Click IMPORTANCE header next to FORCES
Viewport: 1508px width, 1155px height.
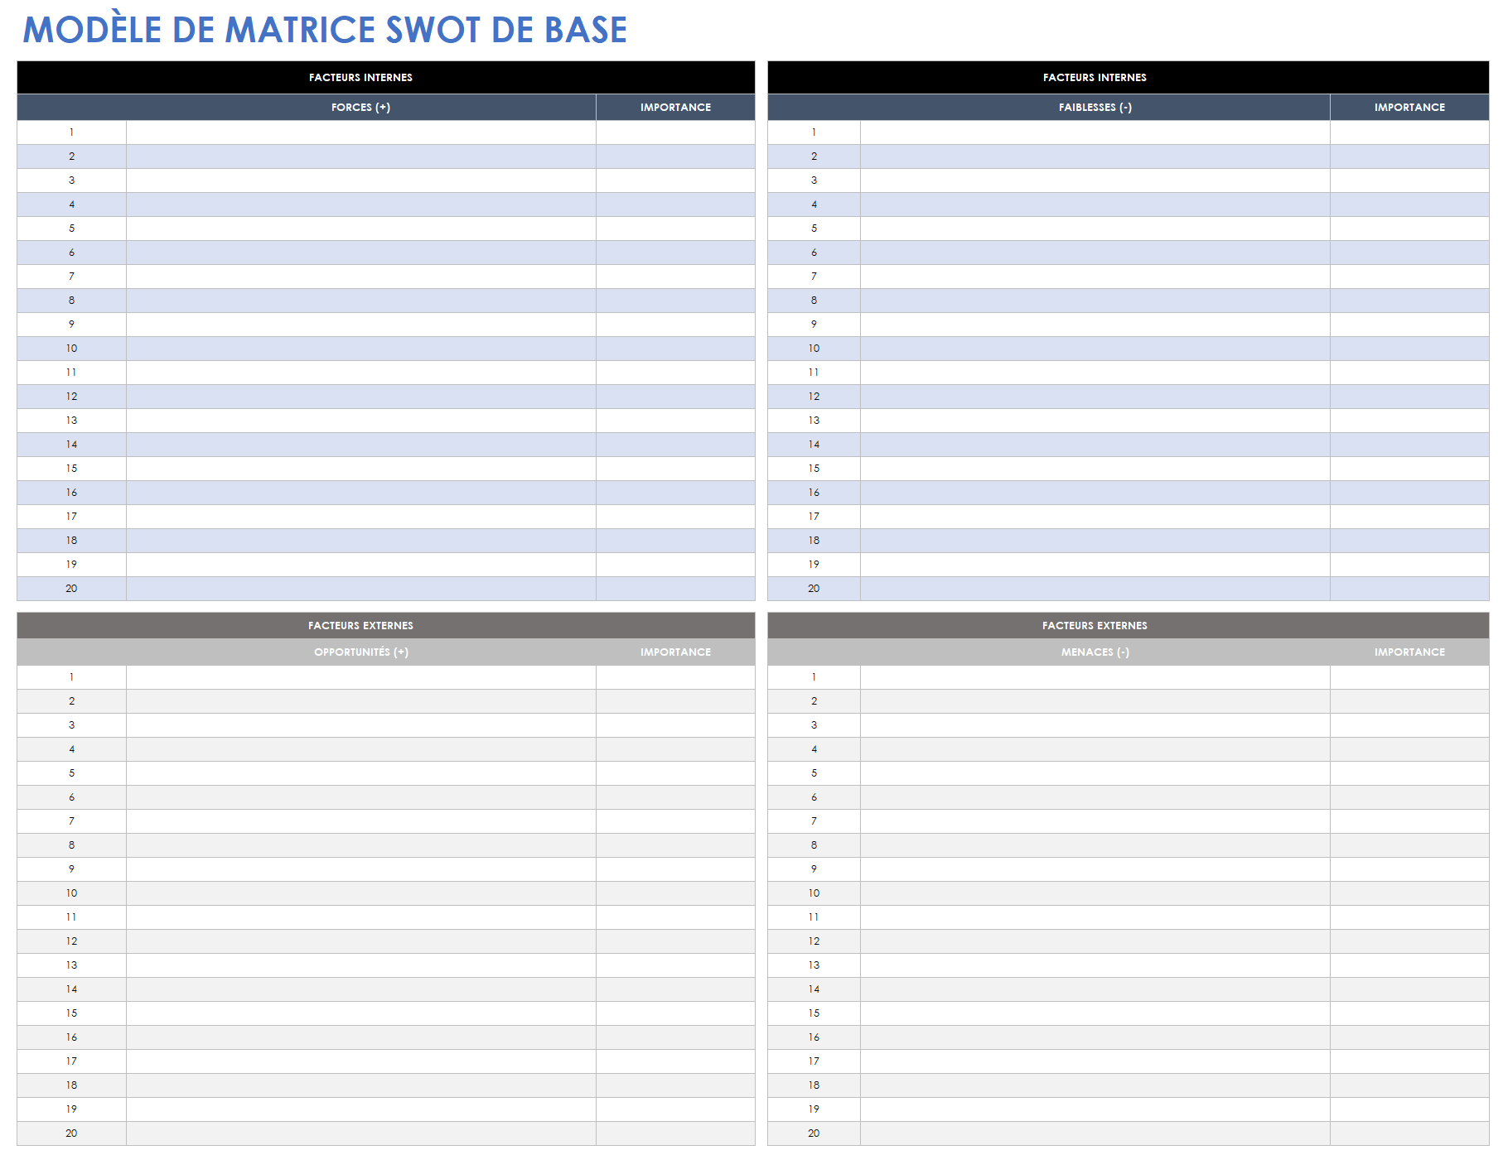(675, 108)
